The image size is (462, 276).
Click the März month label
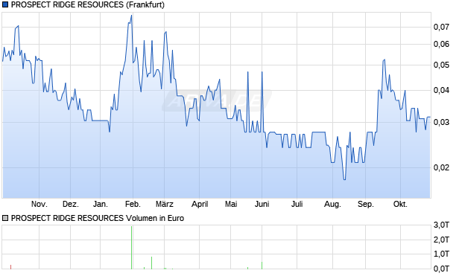pos(165,204)
